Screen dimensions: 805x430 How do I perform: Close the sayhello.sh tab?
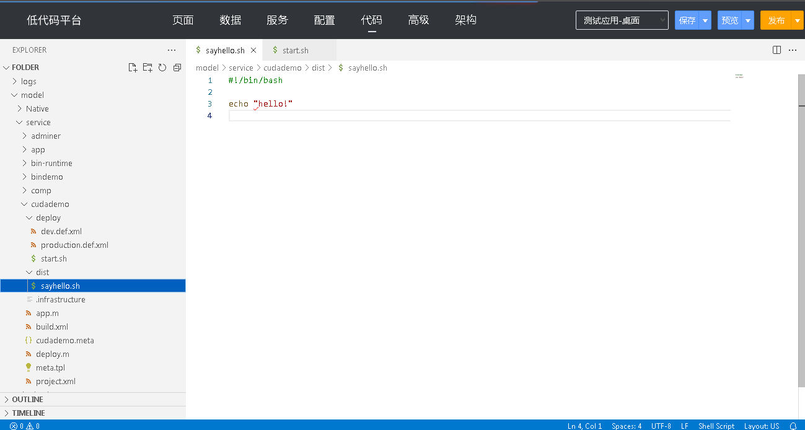point(253,50)
